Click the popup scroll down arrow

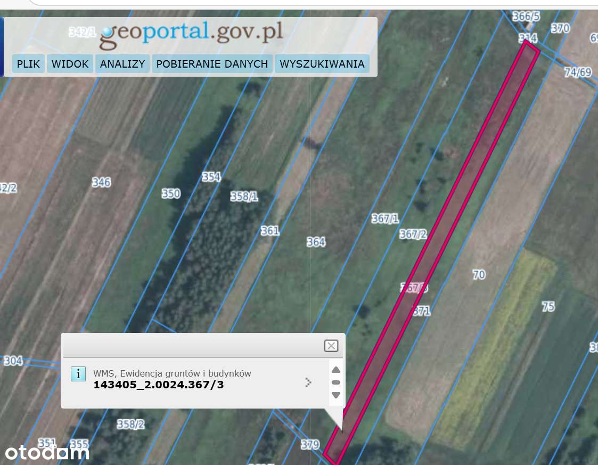click(x=335, y=395)
